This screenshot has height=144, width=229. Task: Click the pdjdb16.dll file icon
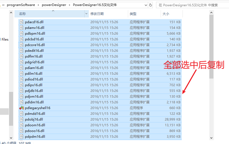pyautogui.click(x=22, y=91)
